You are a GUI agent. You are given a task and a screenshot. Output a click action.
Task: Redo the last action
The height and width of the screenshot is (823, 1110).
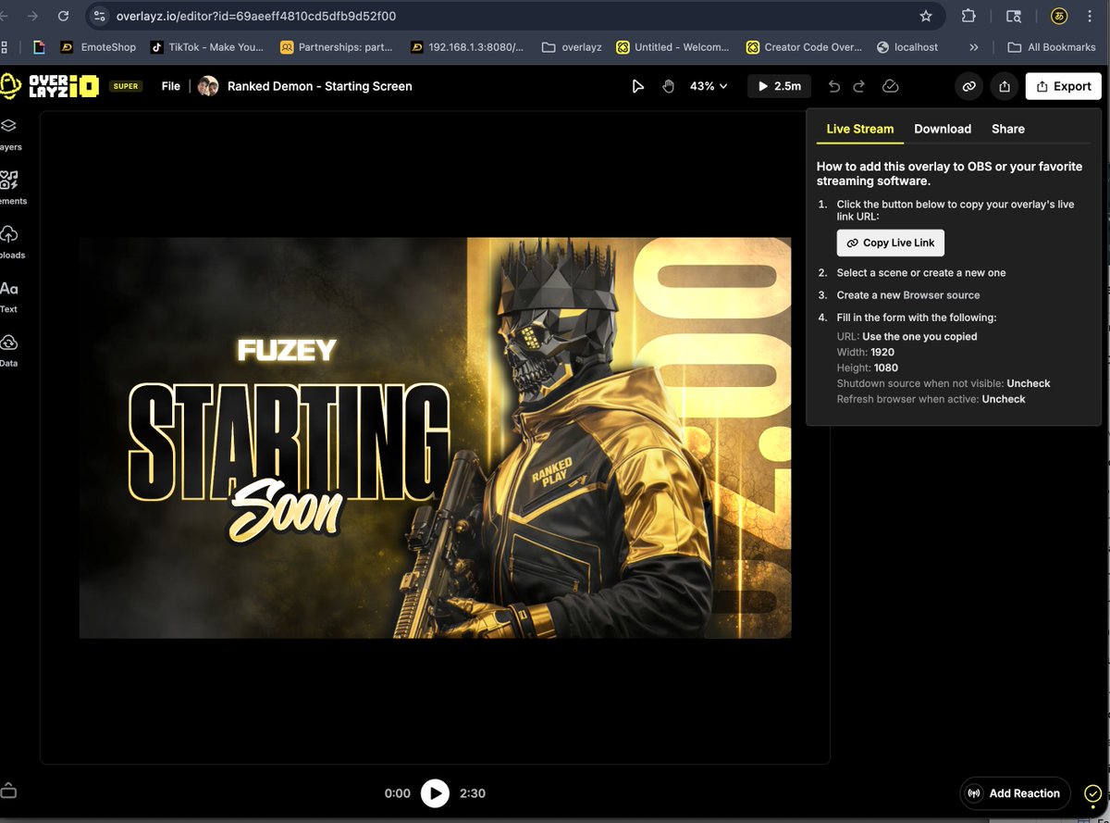(858, 86)
